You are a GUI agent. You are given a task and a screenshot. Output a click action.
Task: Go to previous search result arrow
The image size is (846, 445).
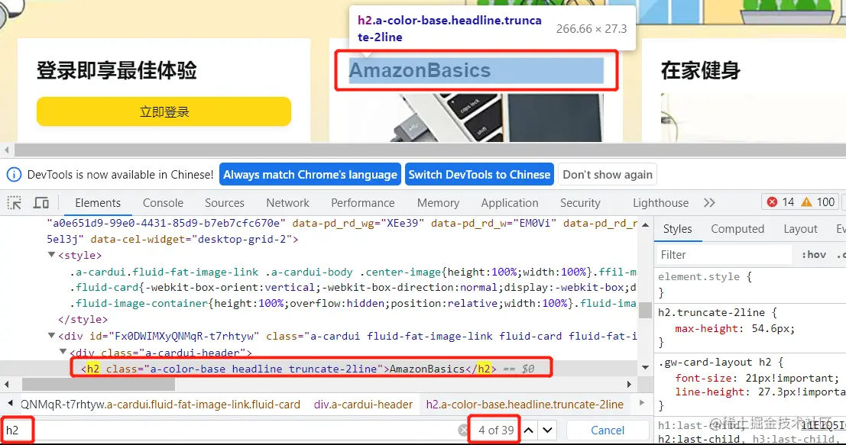[x=529, y=430]
